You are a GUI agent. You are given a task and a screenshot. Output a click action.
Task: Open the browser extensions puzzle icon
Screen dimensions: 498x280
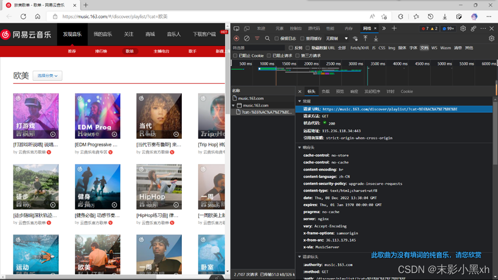tap(401, 17)
